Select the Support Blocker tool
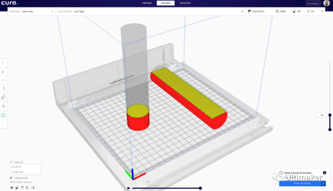The width and height of the screenshot is (333, 191). (3, 105)
